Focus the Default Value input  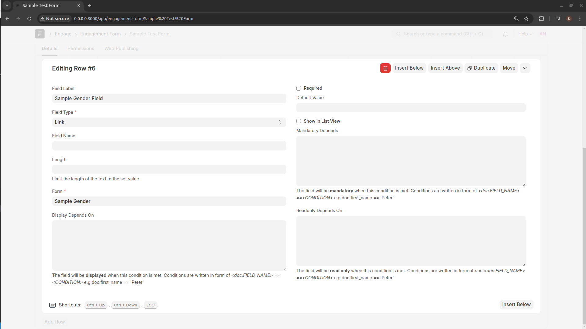[411, 108]
